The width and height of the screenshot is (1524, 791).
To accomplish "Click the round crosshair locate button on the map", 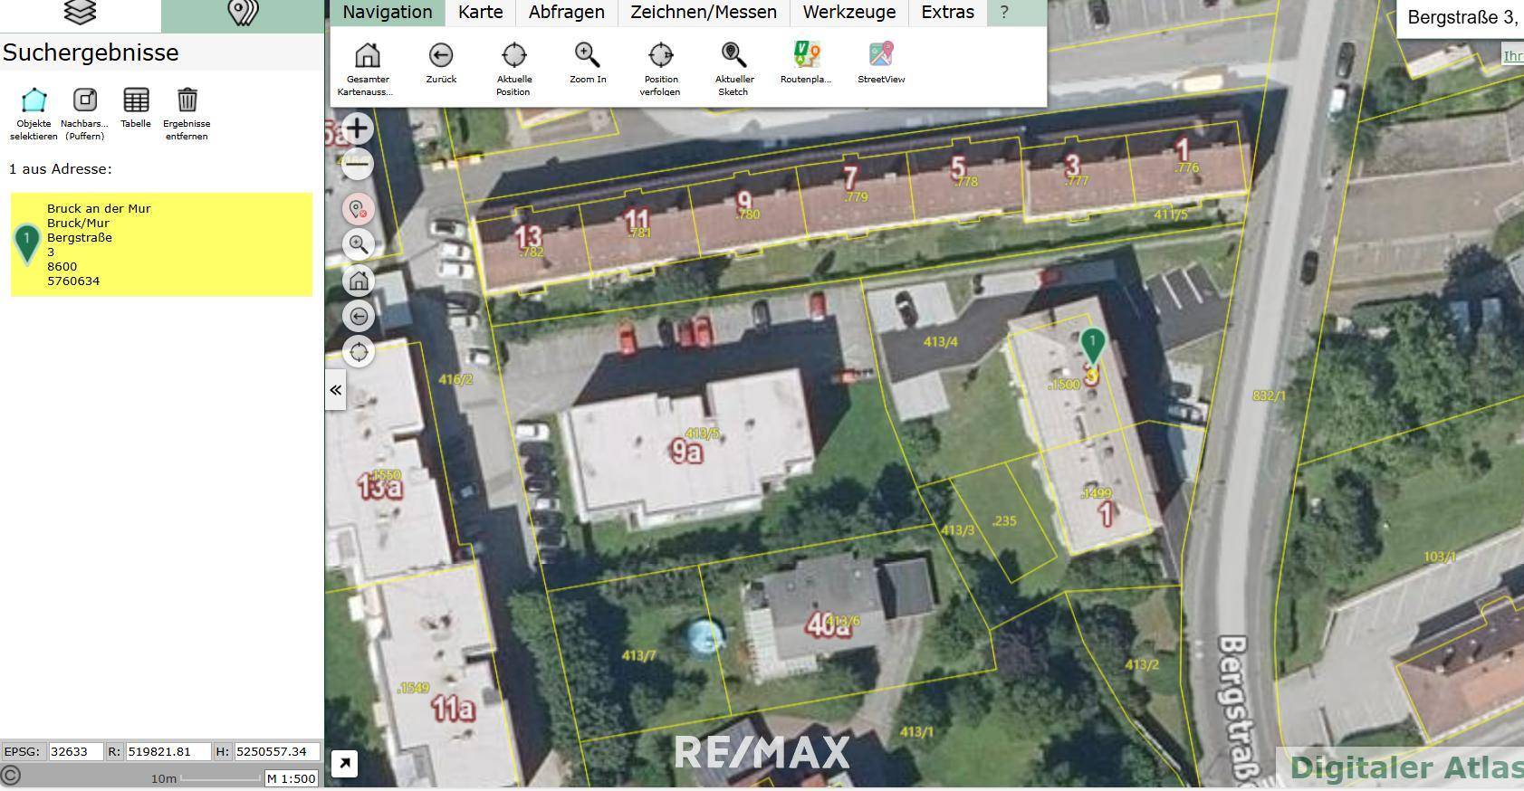I will [359, 351].
